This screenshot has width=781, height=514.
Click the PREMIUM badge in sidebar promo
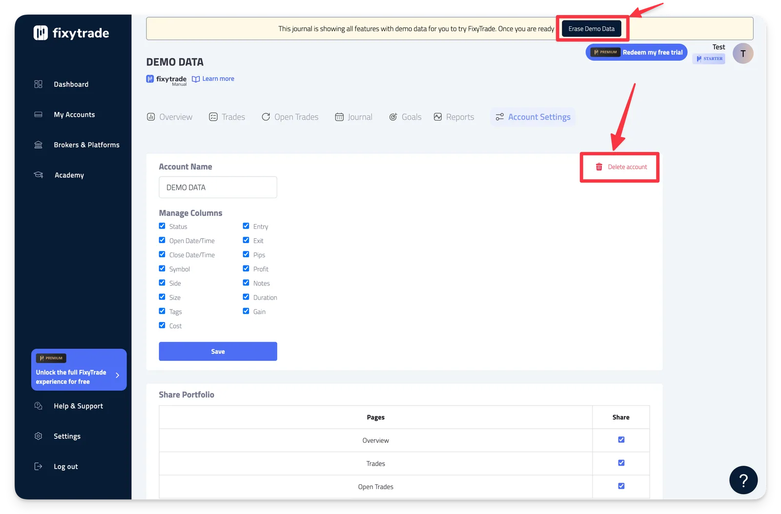[x=51, y=358]
